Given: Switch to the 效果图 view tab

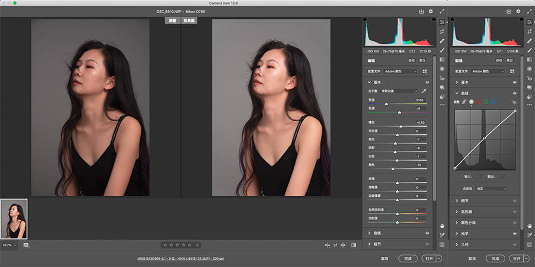Looking at the screenshot, I should click(189, 20).
